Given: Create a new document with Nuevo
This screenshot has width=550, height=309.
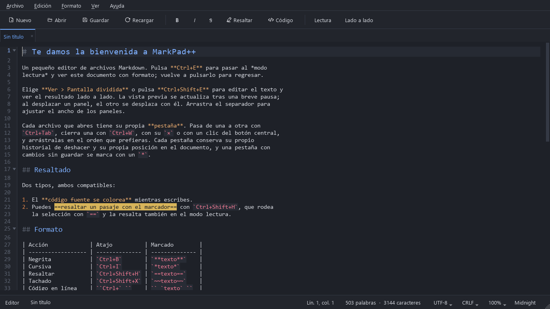Looking at the screenshot, I should tap(20, 20).
